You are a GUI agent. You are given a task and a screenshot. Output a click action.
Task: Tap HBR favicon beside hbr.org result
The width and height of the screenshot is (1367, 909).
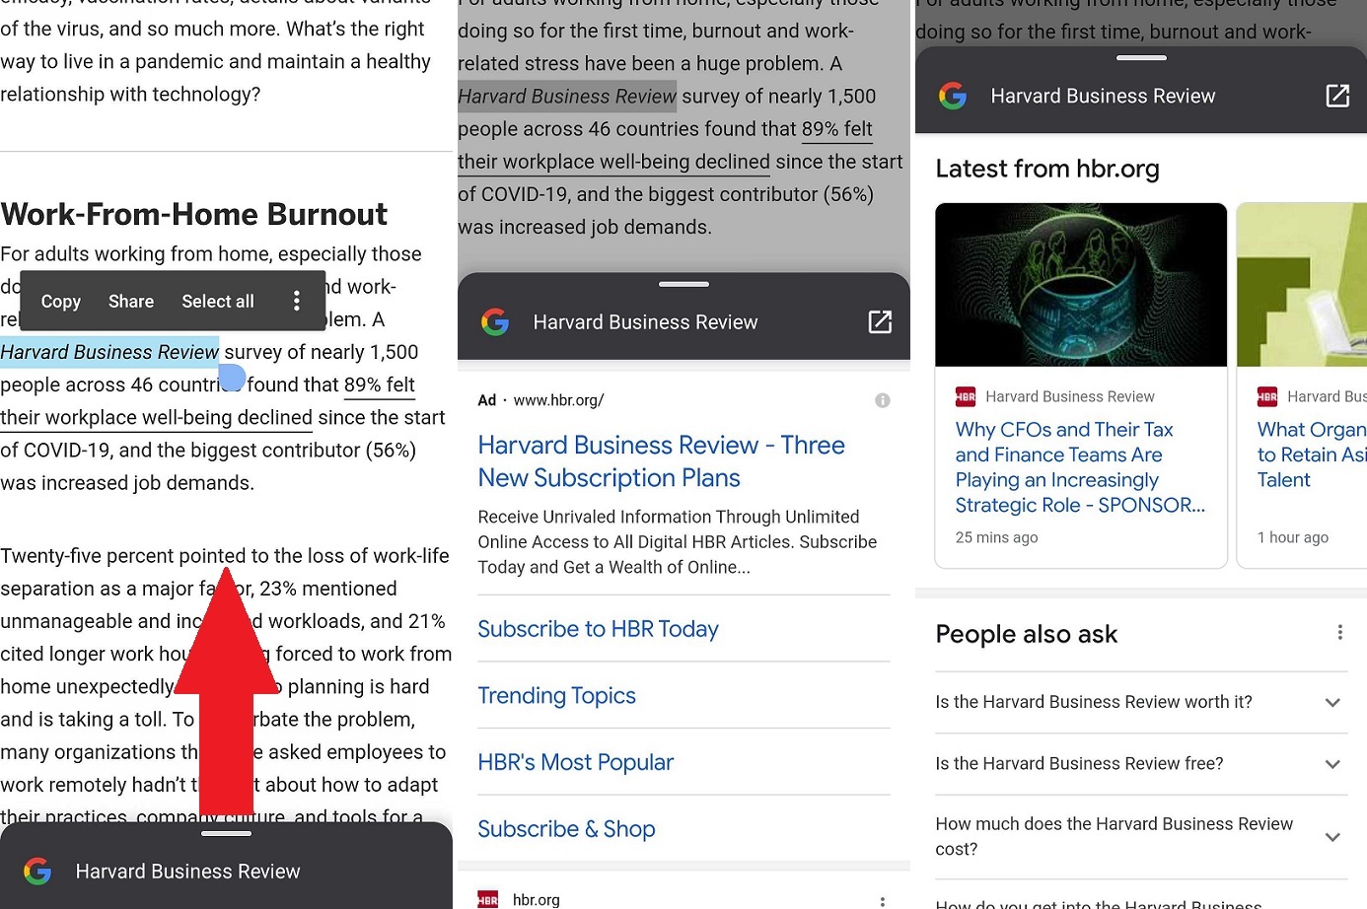tap(488, 899)
